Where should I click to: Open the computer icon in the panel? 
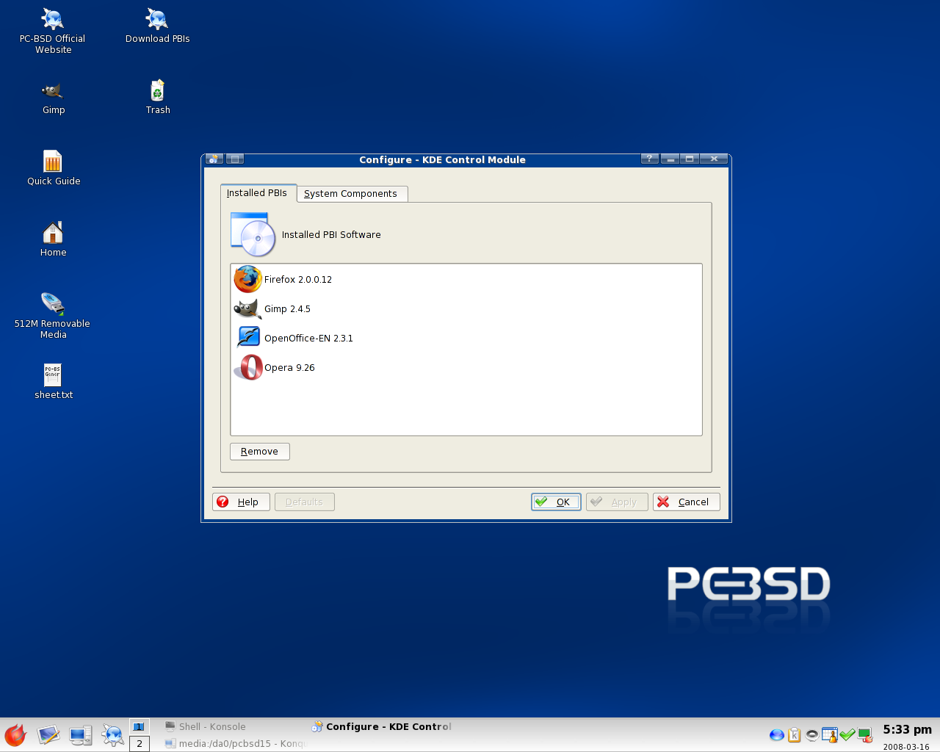(81, 735)
